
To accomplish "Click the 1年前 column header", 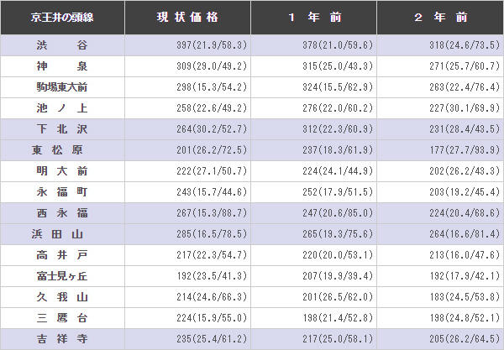I will pos(313,17).
